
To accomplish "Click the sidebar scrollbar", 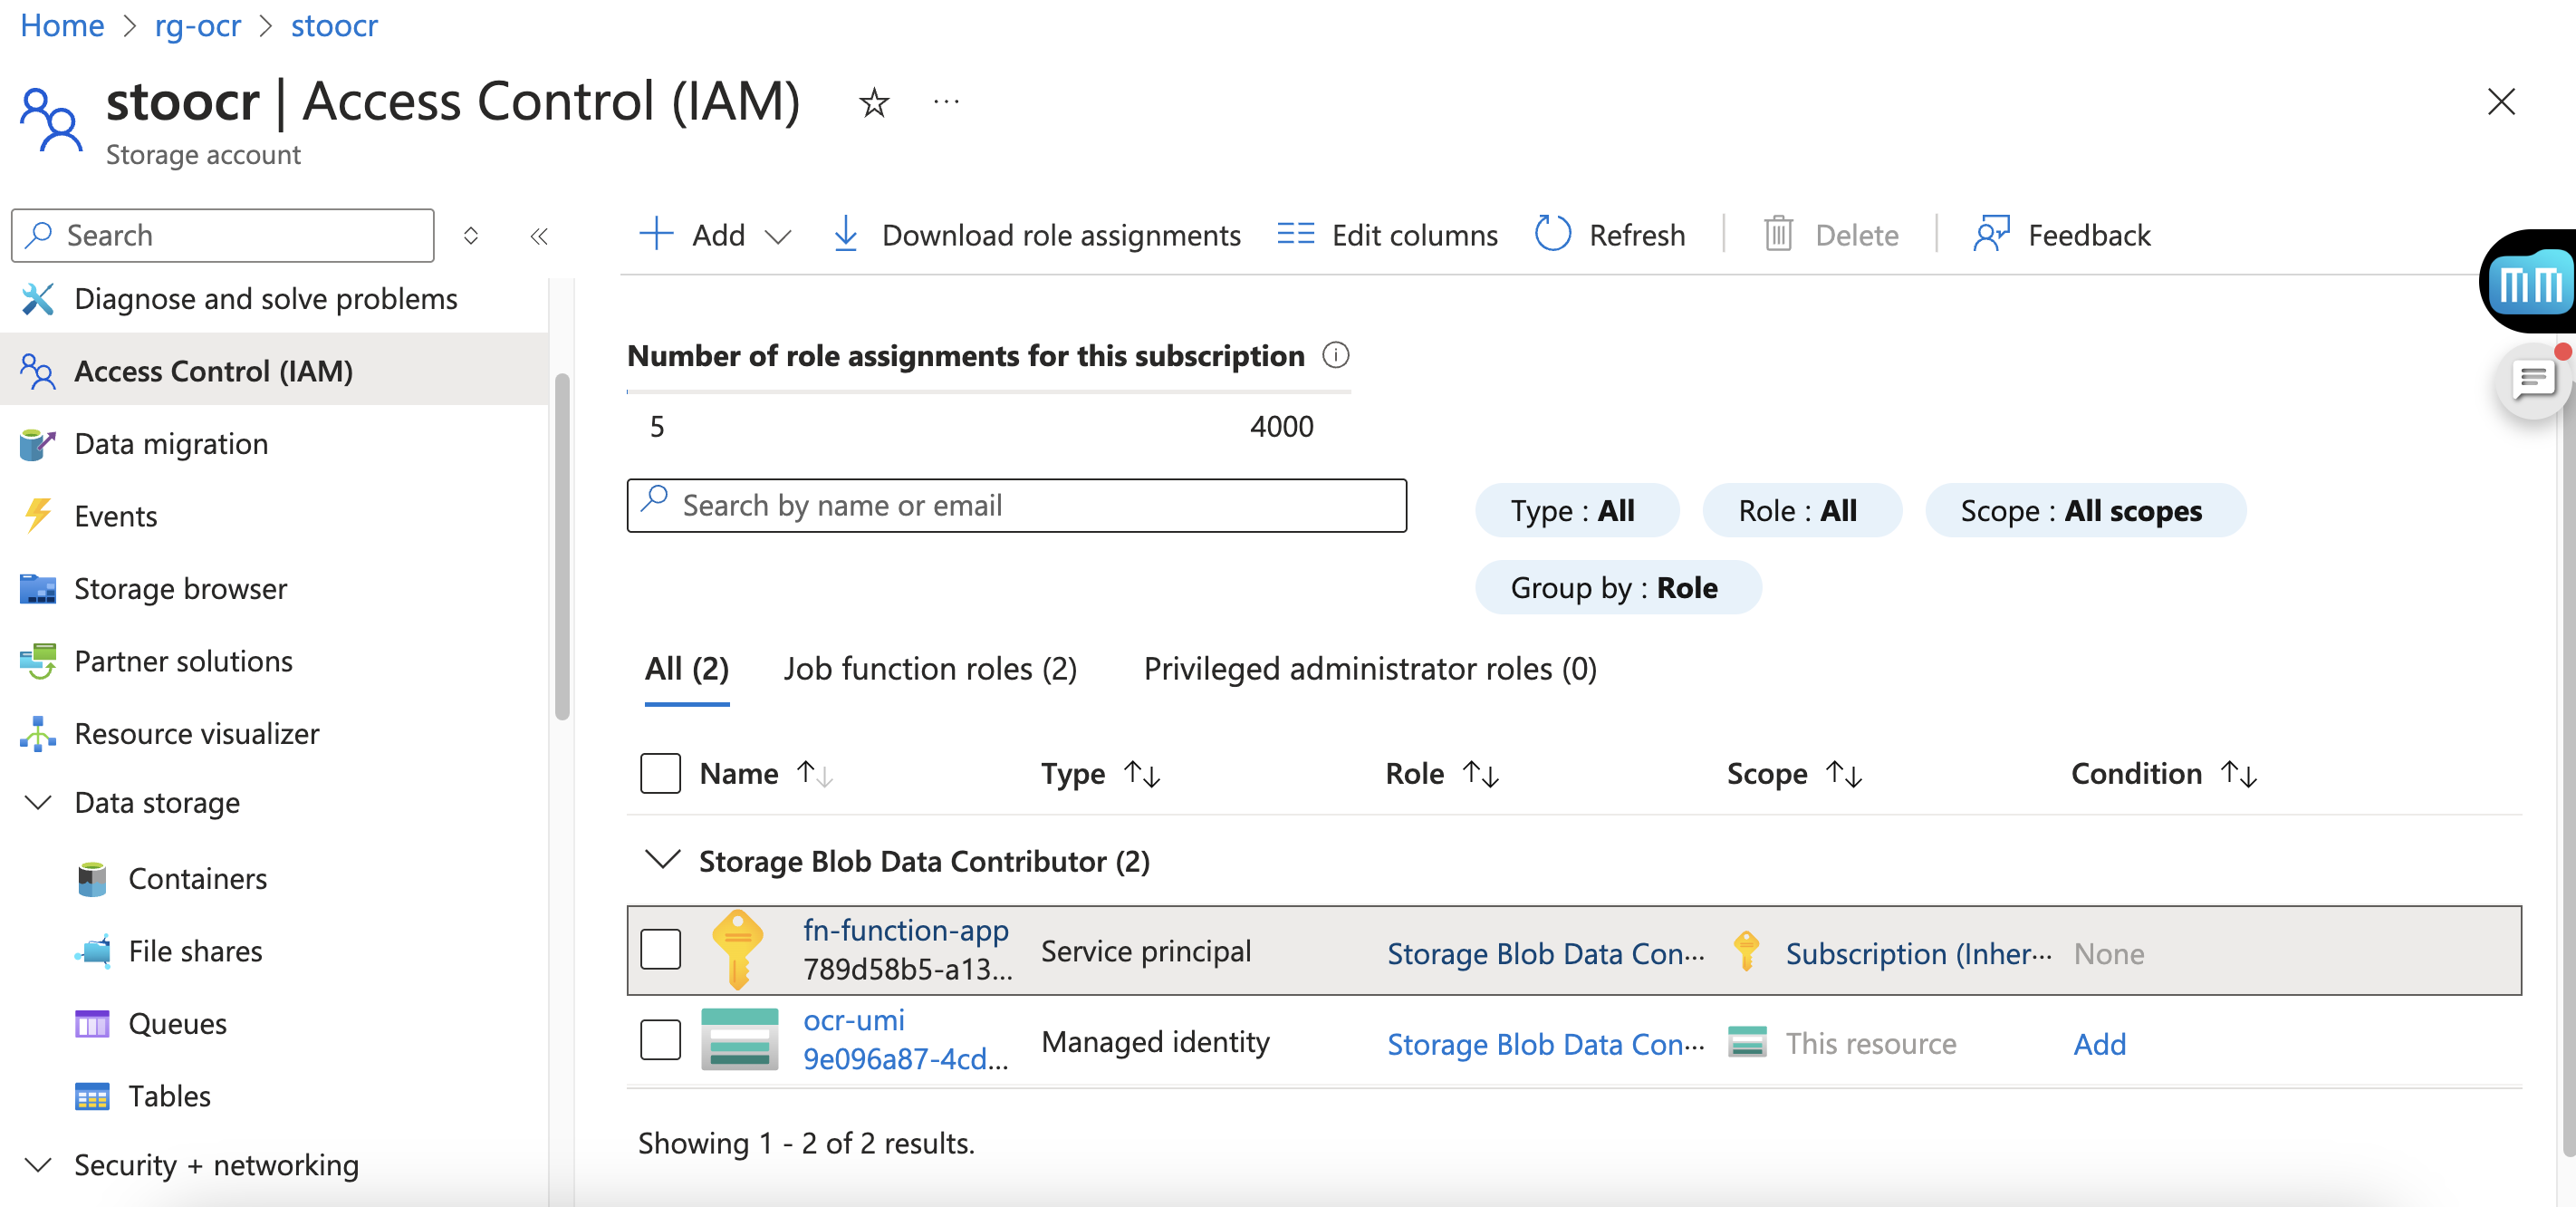I will click(x=562, y=547).
